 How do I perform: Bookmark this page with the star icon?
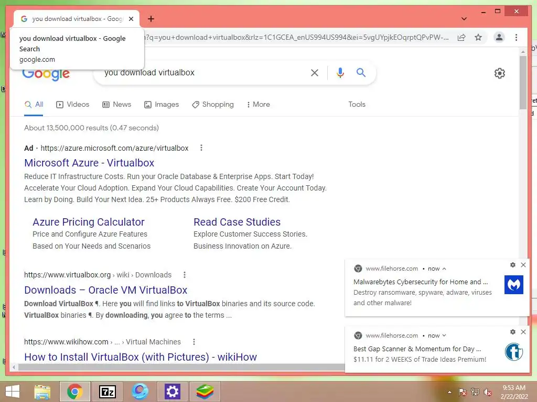[x=478, y=37]
